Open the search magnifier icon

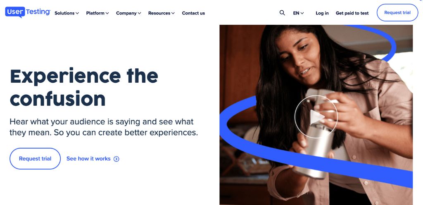click(282, 13)
